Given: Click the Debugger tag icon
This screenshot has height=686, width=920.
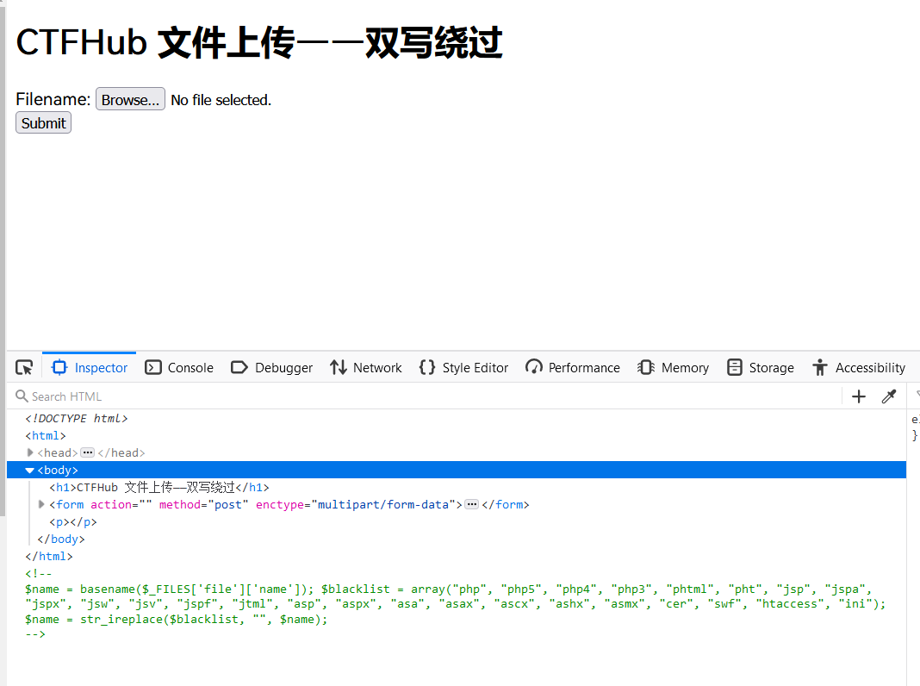Looking at the screenshot, I should 239,367.
